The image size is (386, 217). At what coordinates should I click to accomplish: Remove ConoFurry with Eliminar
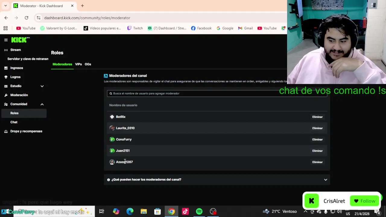[x=317, y=140]
